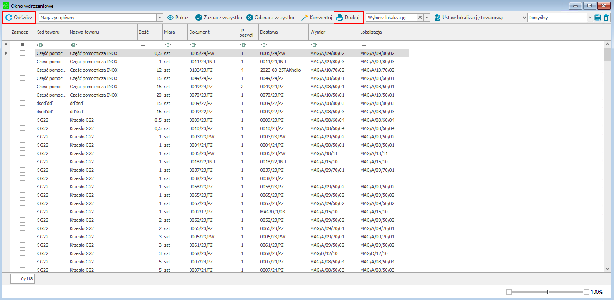Image resolution: width=614 pixels, height=300 pixels.
Task: Click the zoom slider handle
Action: point(548,292)
